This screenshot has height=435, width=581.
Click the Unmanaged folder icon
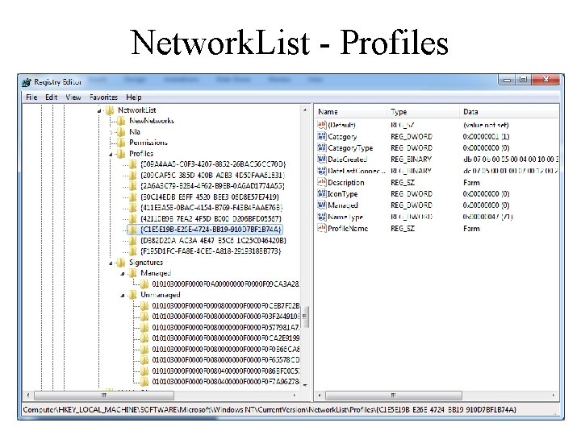pos(132,295)
